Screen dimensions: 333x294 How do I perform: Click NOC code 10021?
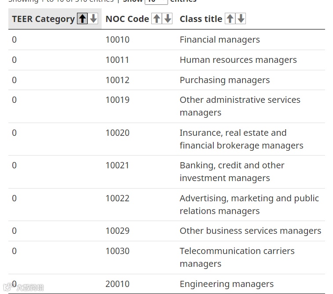click(117, 165)
